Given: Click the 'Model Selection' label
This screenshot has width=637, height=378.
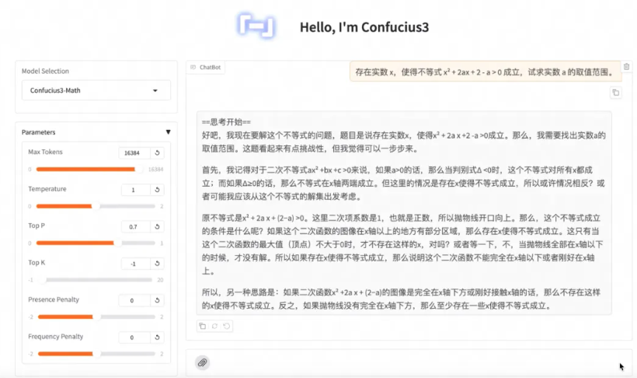Looking at the screenshot, I should point(45,71).
